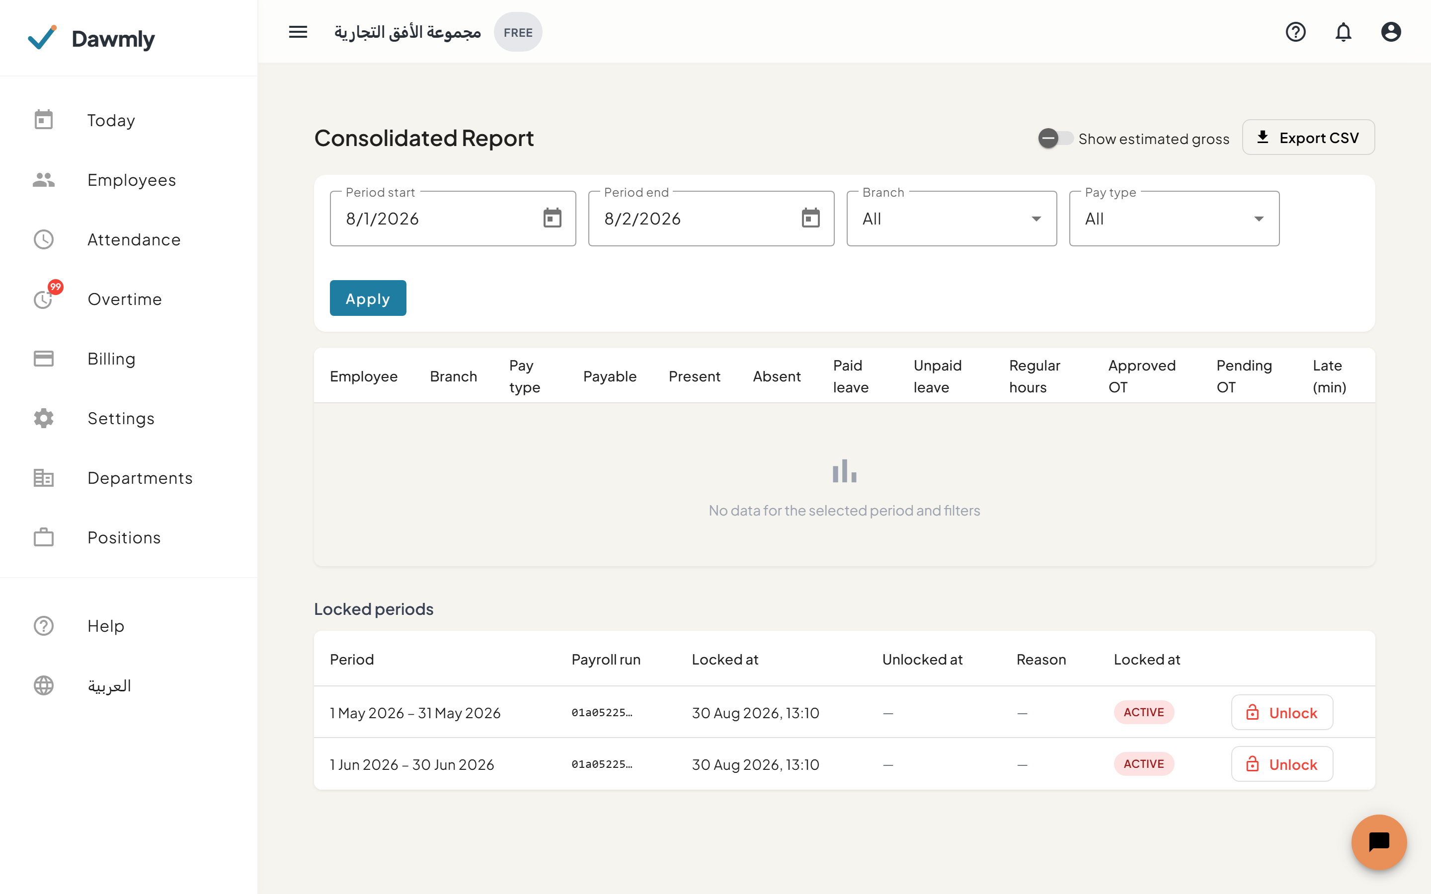The width and height of the screenshot is (1431, 894).
Task: Click the Today calendar icon in sidebar
Action: (44, 120)
